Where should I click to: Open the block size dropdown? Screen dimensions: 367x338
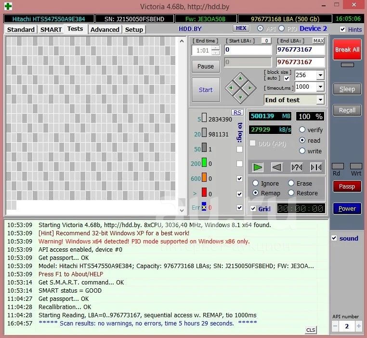[x=320, y=75]
